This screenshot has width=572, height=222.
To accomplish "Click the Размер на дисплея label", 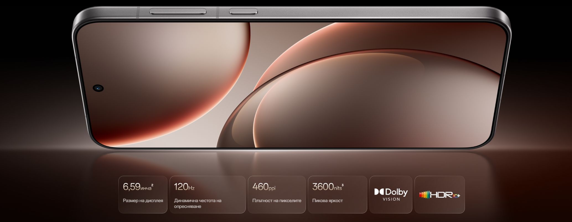I will (x=143, y=201).
